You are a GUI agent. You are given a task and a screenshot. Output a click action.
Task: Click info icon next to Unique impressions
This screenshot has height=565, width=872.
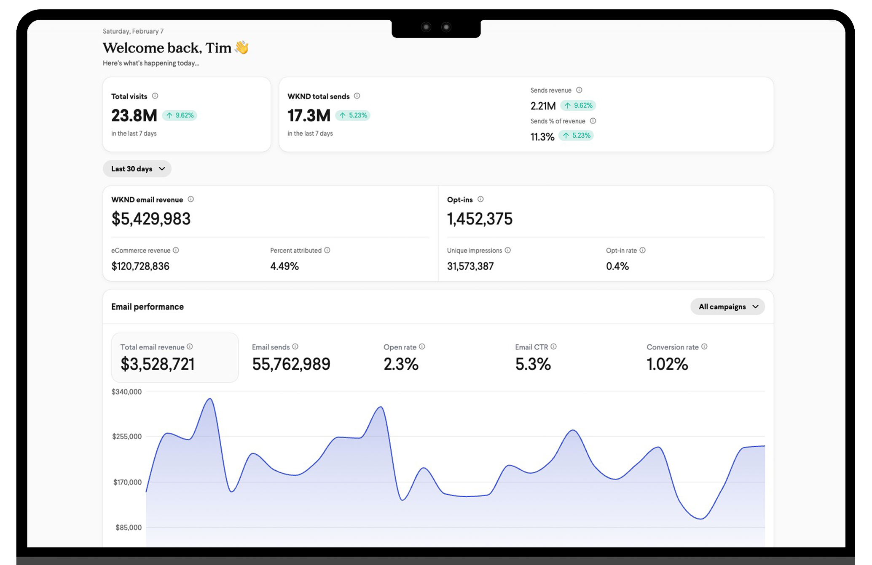(x=508, y=250)
